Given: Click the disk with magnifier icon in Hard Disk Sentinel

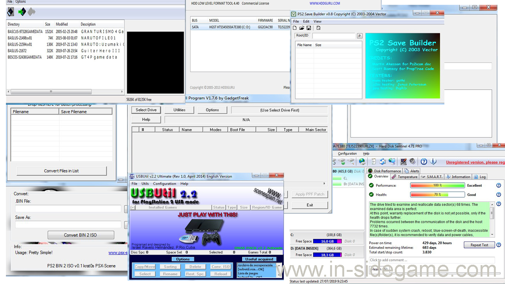Looking at the screenshot, I should (x=351, y=162).
